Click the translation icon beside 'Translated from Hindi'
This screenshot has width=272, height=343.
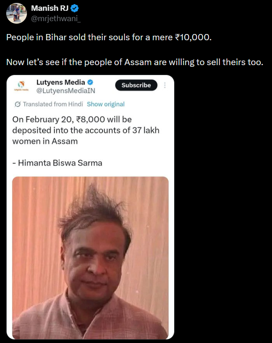[x=17, y=104]
